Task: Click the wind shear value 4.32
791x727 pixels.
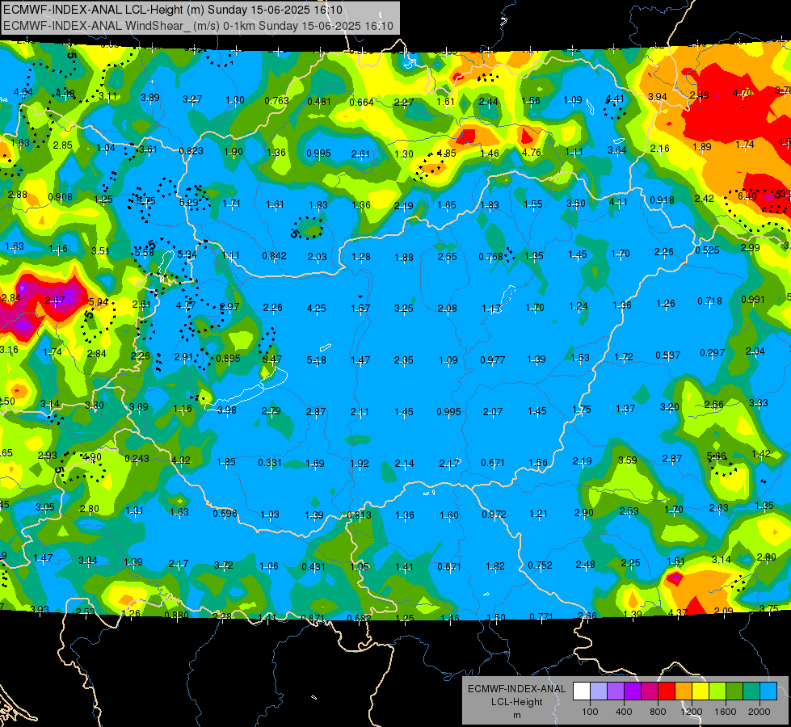Action: pos(181,460)
